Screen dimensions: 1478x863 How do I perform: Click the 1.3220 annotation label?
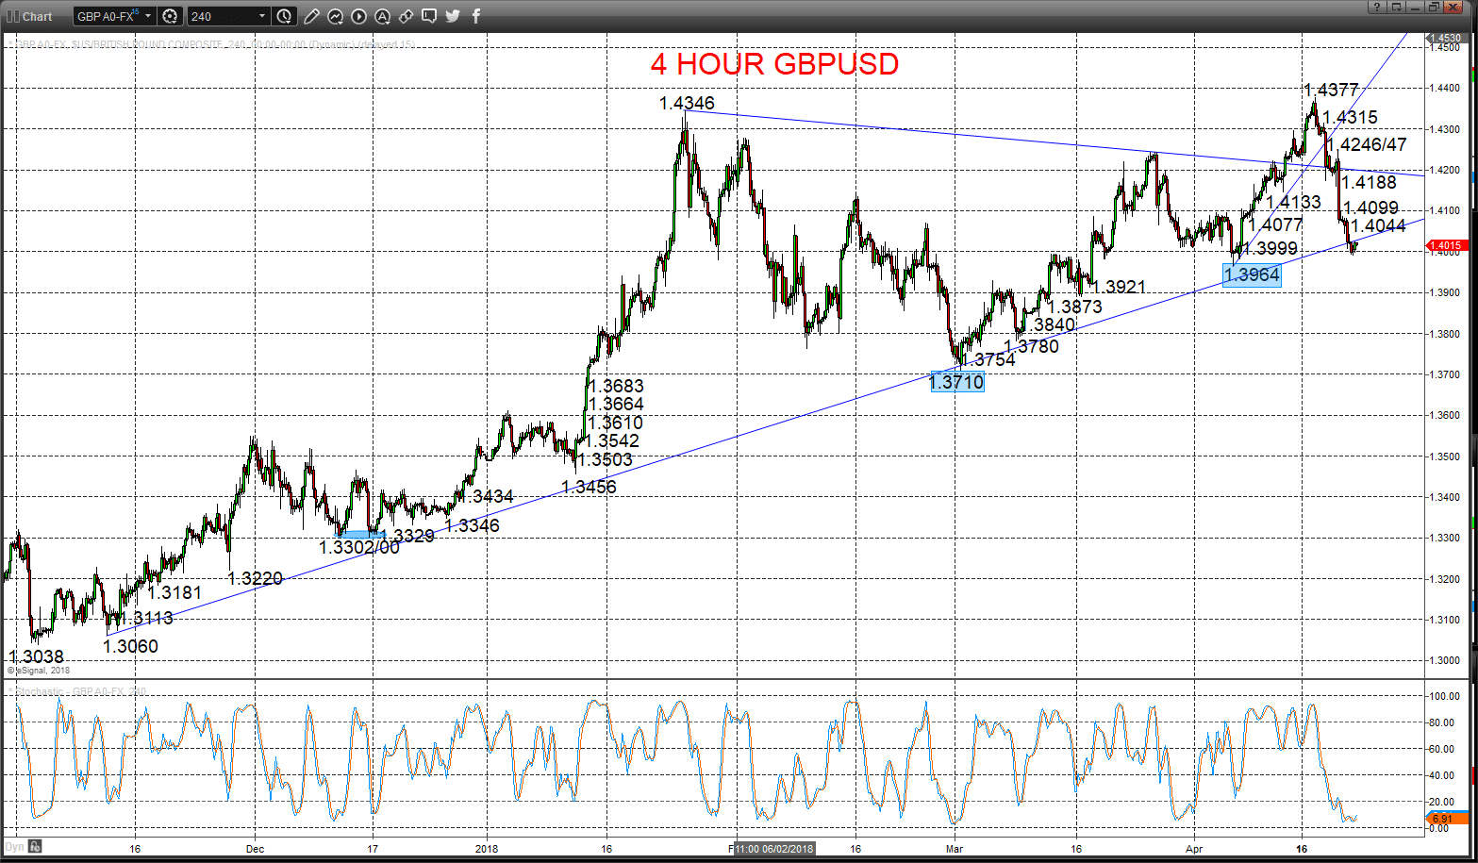coord(255,578)
